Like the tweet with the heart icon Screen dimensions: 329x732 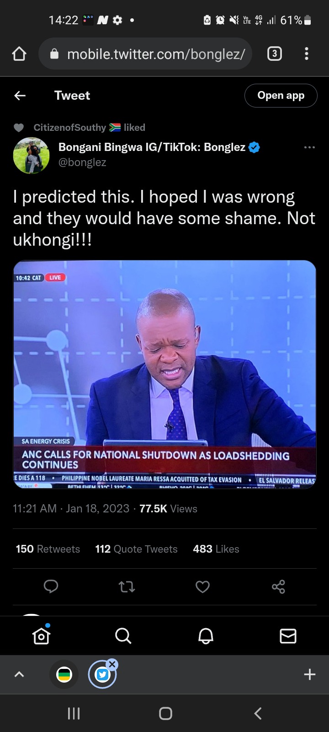point(202,587)
